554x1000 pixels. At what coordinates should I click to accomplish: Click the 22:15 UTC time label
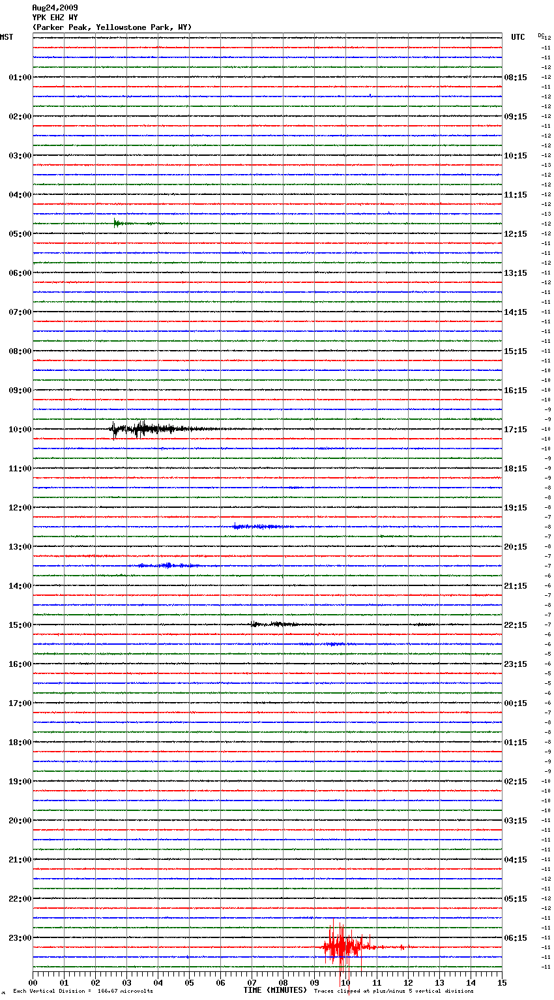[x=516, y=625]
